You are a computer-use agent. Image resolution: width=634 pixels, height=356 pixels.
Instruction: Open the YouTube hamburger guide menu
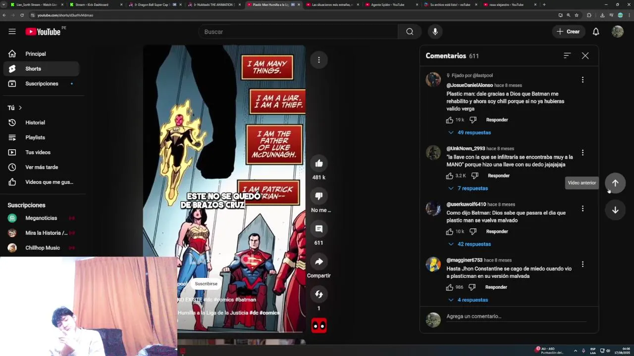pos(12,32)
